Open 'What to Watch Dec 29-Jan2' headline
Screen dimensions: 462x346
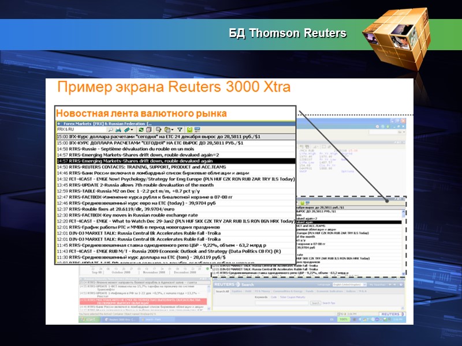[176, 221]
